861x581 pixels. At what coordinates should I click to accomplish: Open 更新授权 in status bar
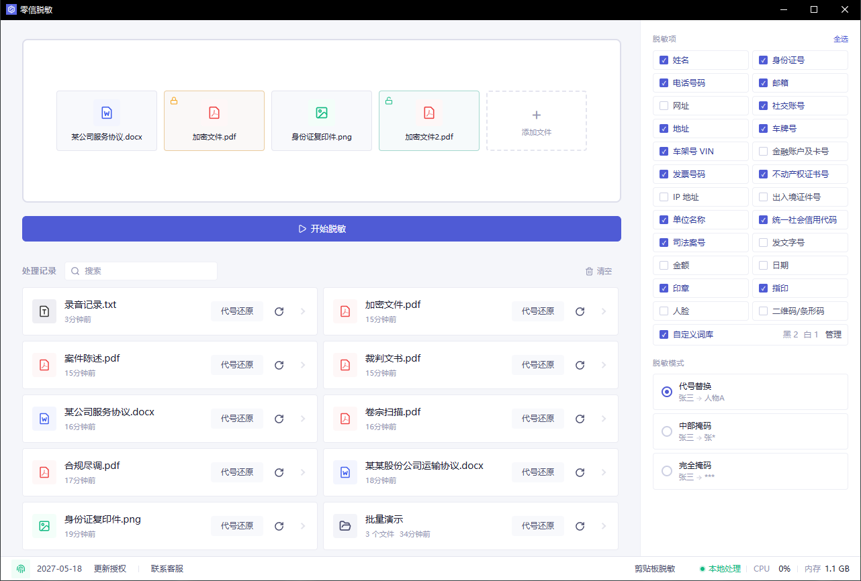[110, 569]
